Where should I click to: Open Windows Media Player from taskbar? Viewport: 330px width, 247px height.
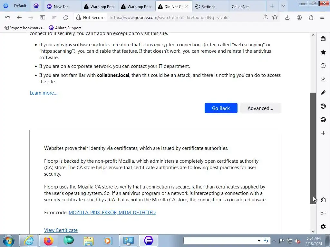point(108,241)
